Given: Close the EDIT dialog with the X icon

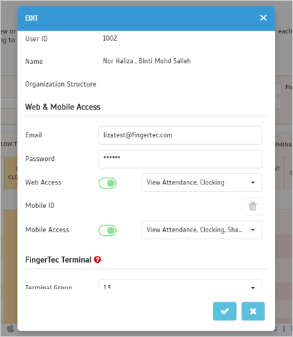Looking at the screenshot, I should (263, 18).
